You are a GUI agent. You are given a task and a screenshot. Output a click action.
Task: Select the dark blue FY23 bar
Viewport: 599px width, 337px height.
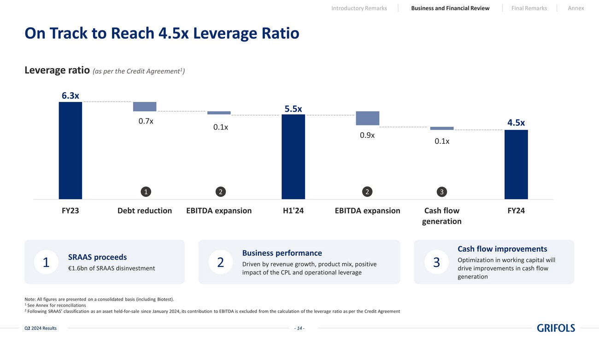(70, 150)
